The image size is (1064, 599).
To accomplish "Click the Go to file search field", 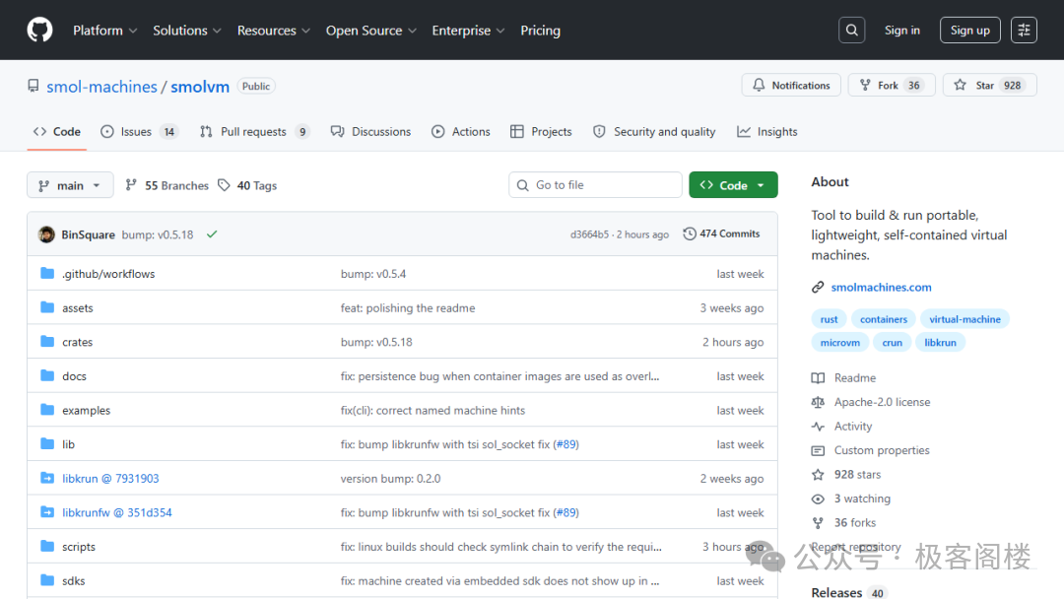I will [595, 185].
